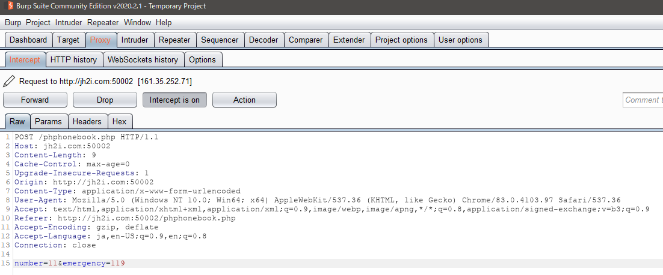The width and height of the screenshot is (663, 275).
Task: Go to the Repeater tool tab
Action: click(x=174, y=40)
